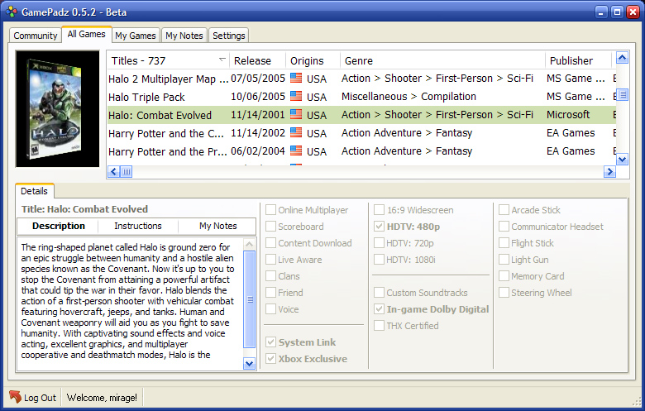Viewport: 645px width, 411px height.
Task: Click USA flag in Harry Potter 06/02/2004 row
Action: 296,151
